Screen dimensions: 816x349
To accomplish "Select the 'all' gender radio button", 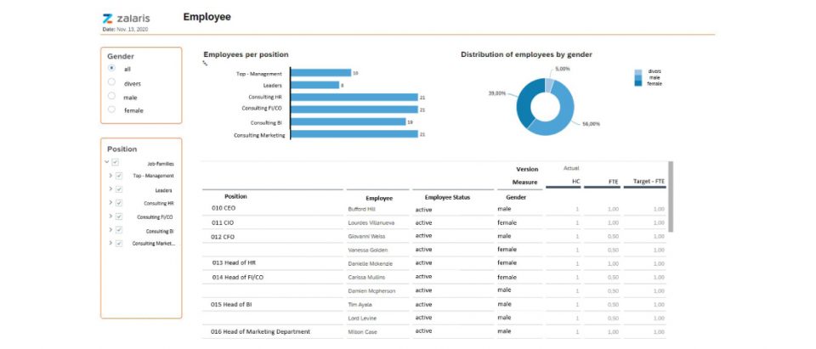I will click(x=111, y=68).
